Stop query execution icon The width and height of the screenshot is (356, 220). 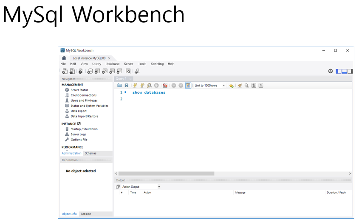156,86
